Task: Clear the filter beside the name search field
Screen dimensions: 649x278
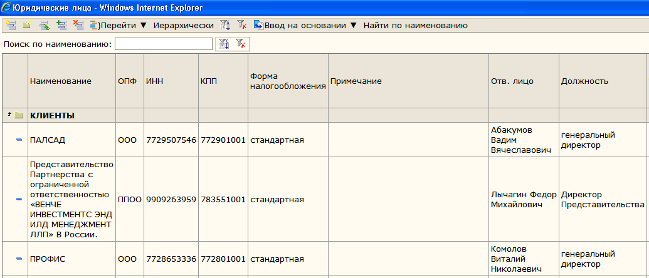Action: [241, 44]
